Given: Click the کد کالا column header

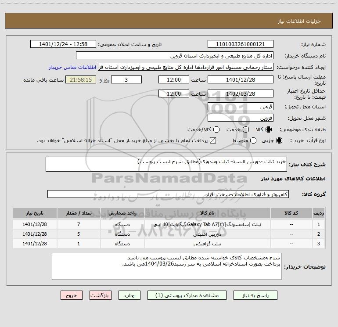Looking at the screenshot, I should coord(291,213).
